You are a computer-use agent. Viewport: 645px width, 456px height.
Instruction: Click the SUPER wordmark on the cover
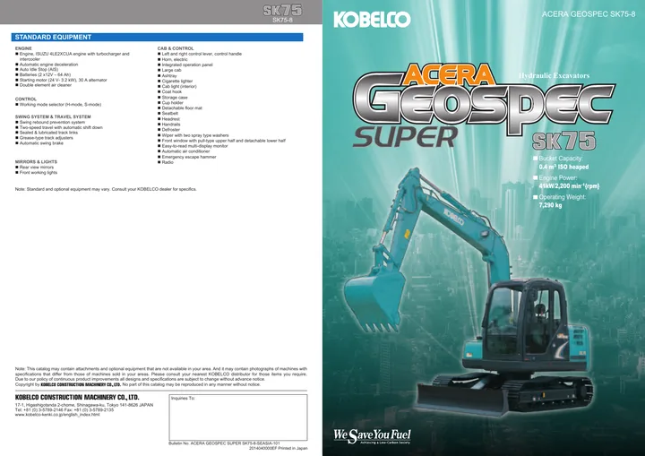[405, 137]
